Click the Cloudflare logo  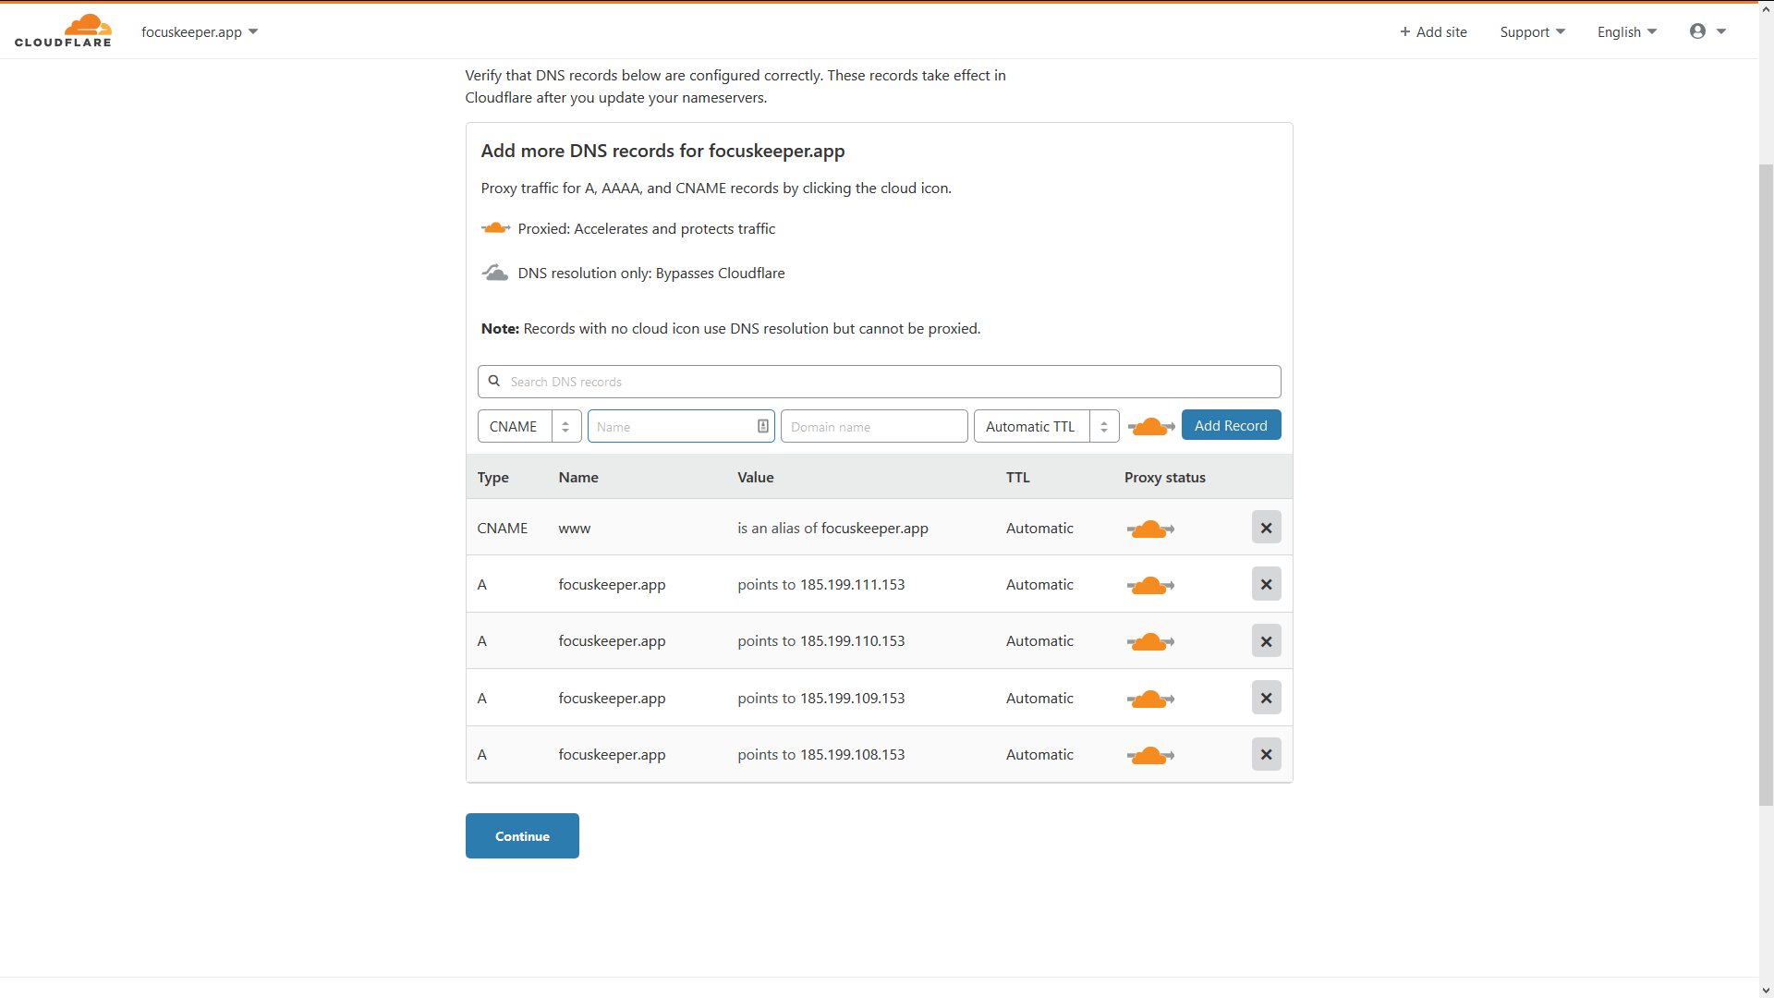(x=63, y=30)
